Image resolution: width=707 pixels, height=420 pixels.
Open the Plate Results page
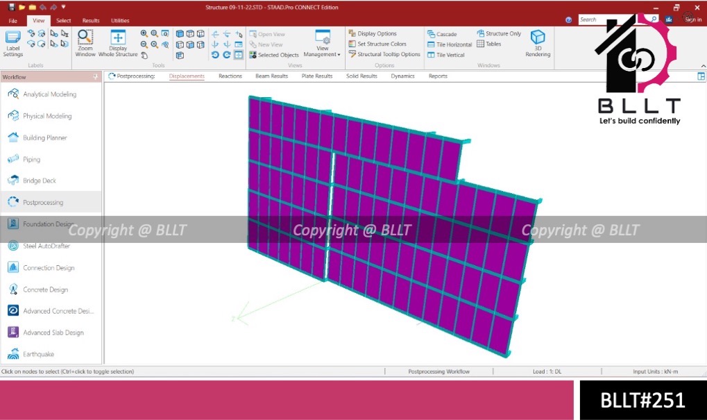pos(317,76)
